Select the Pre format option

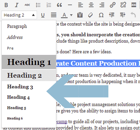[x=29, y=48]
